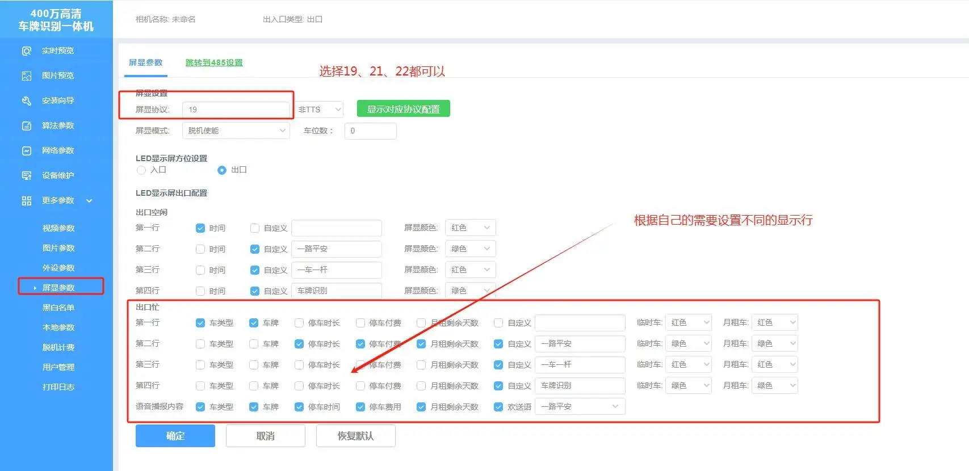This screenshot has height=471, width=969.
Task: Open 临时车 color dropdown in 出口忙 第一行
Action: (x=689, y=322)
